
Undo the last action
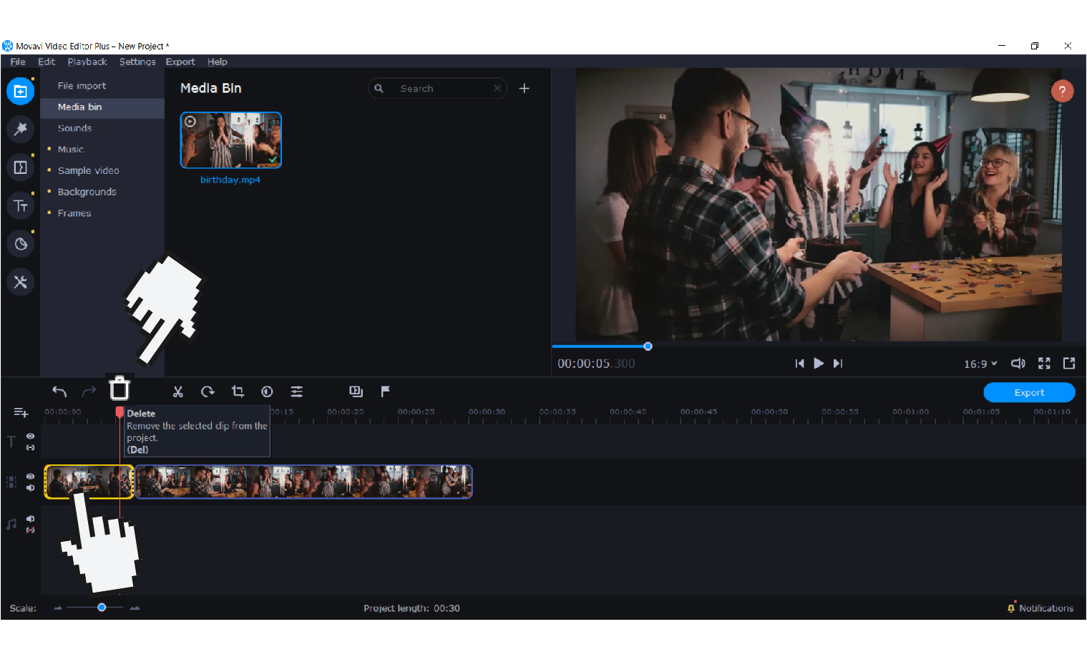59,391
